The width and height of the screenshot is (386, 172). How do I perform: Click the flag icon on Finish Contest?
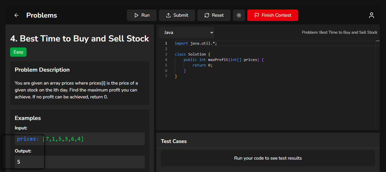coord(257,15)
